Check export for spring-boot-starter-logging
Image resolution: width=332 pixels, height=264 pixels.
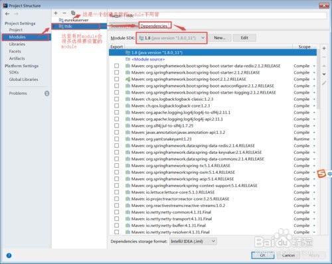click(117, 92)
